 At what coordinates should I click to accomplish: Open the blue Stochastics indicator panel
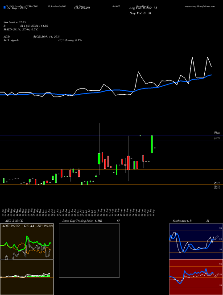point(196,241)
